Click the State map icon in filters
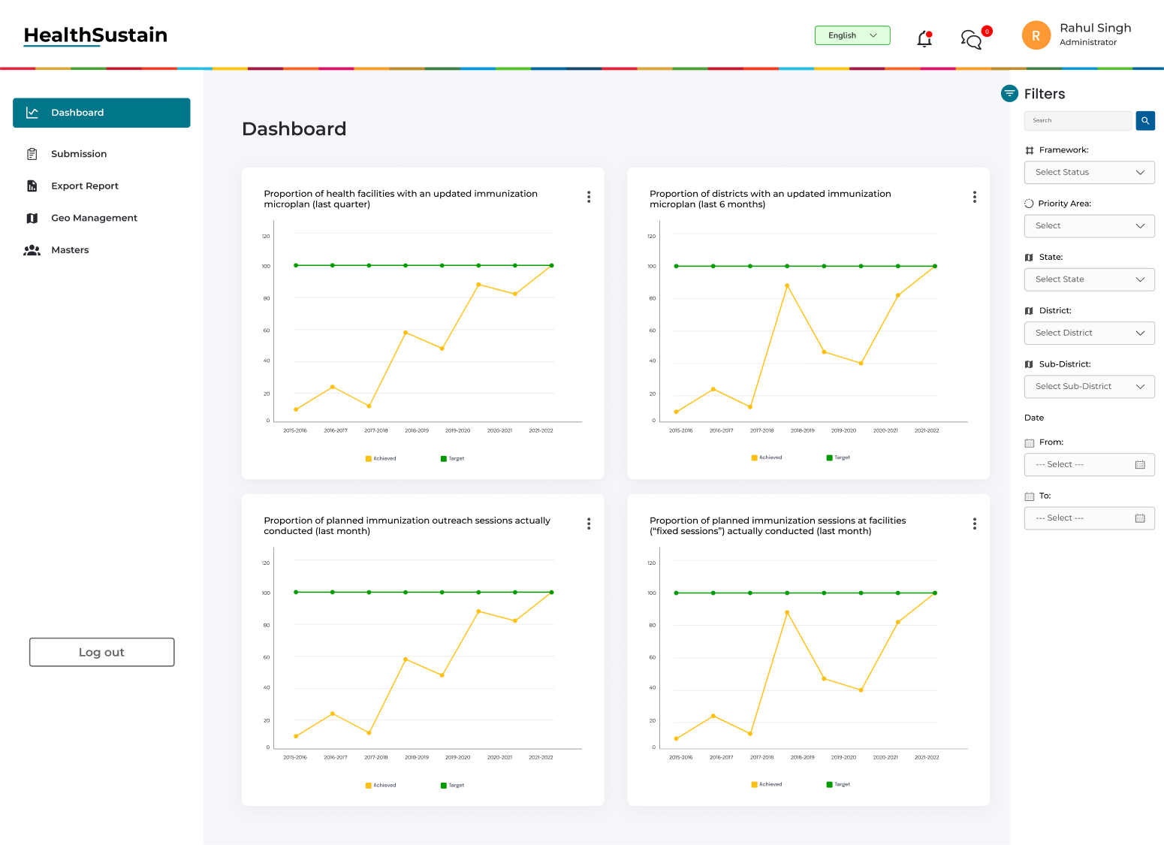This screenshot has width=1164, height=845. (x=1029, y=258)
